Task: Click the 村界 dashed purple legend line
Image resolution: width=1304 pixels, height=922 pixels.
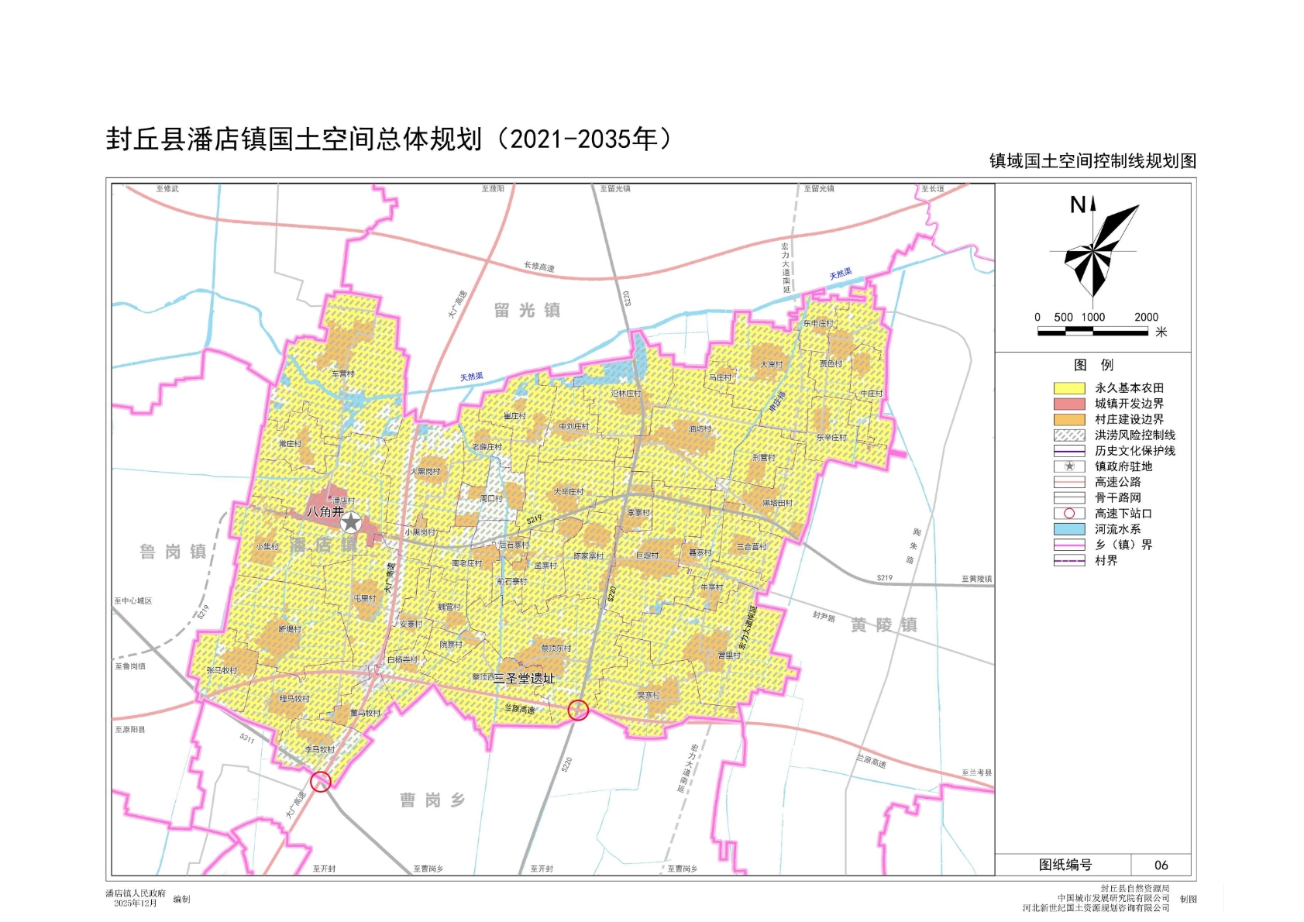Action: pyautogui.click(x=1068, y=561)
